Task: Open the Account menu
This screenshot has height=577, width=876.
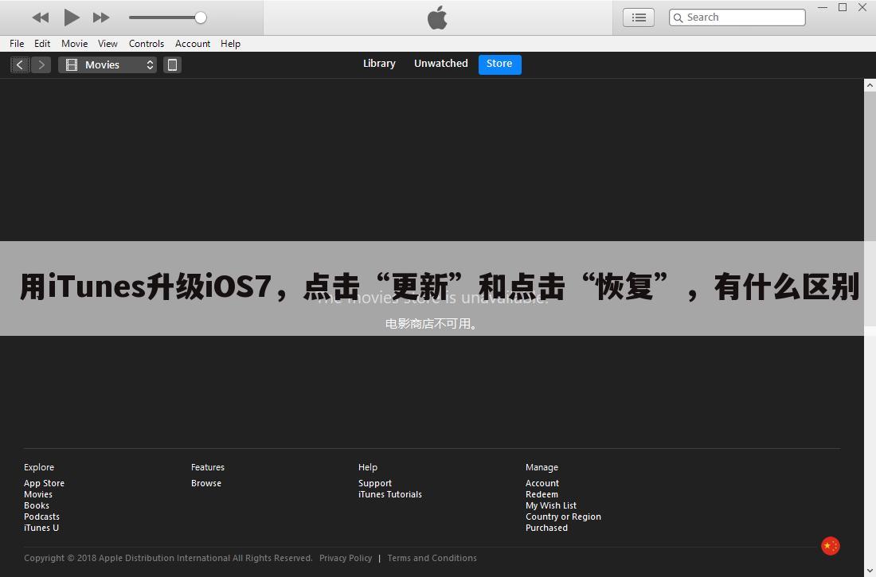Action: [193, 44]
